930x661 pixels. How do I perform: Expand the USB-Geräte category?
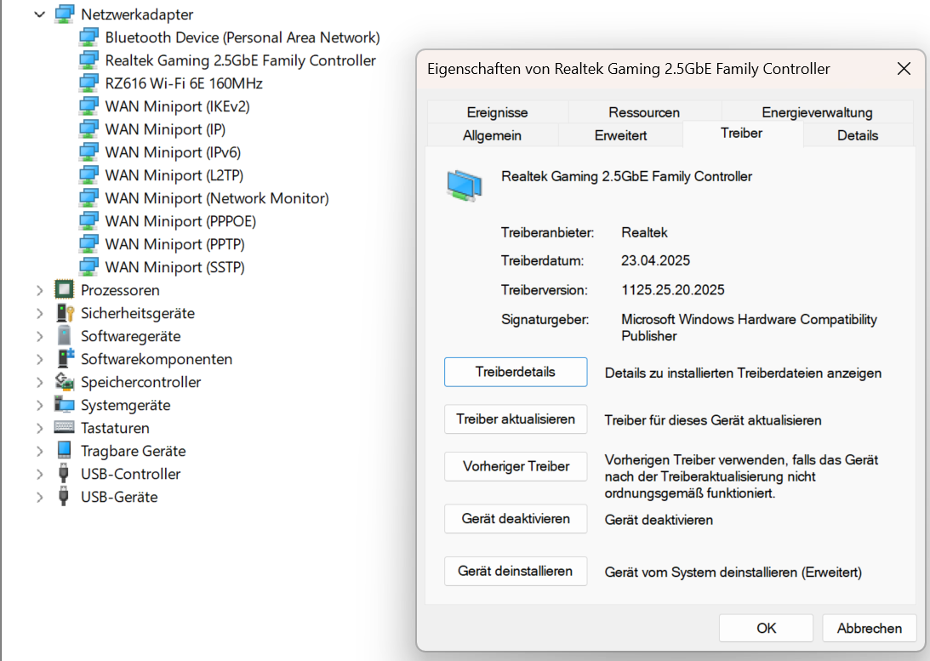click(40, 497)
